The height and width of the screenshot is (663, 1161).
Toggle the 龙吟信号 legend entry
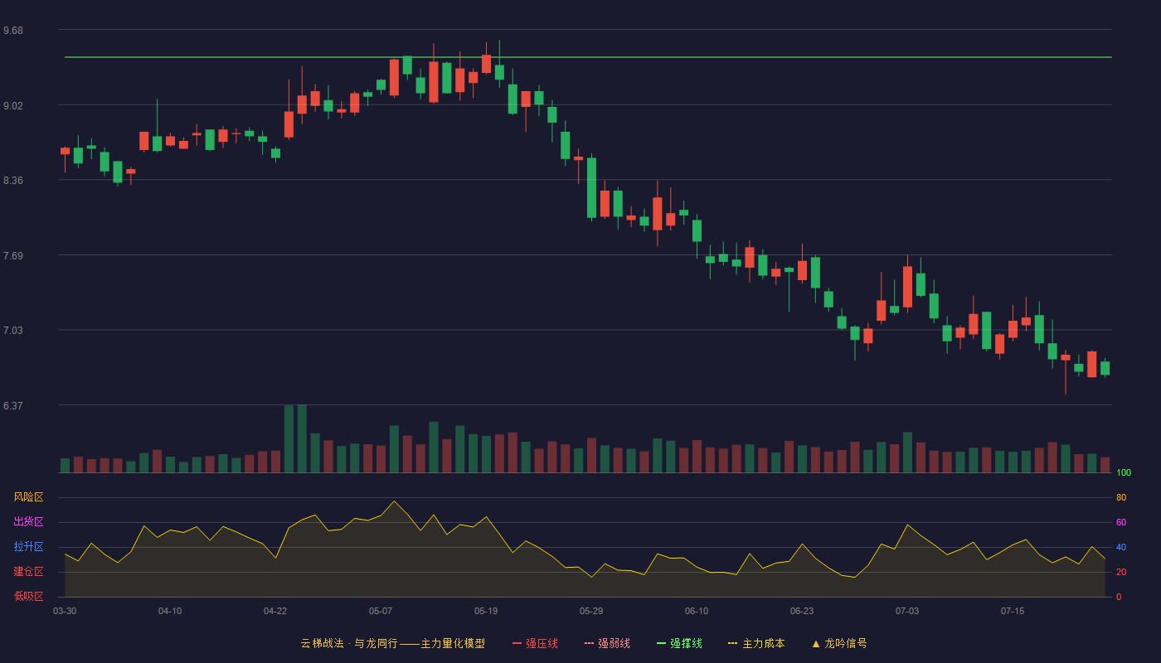point(839,643)
